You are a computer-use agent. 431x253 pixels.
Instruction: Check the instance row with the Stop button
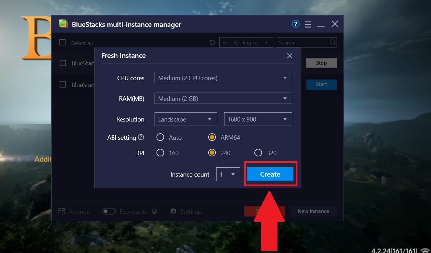(x=63, y=63)
